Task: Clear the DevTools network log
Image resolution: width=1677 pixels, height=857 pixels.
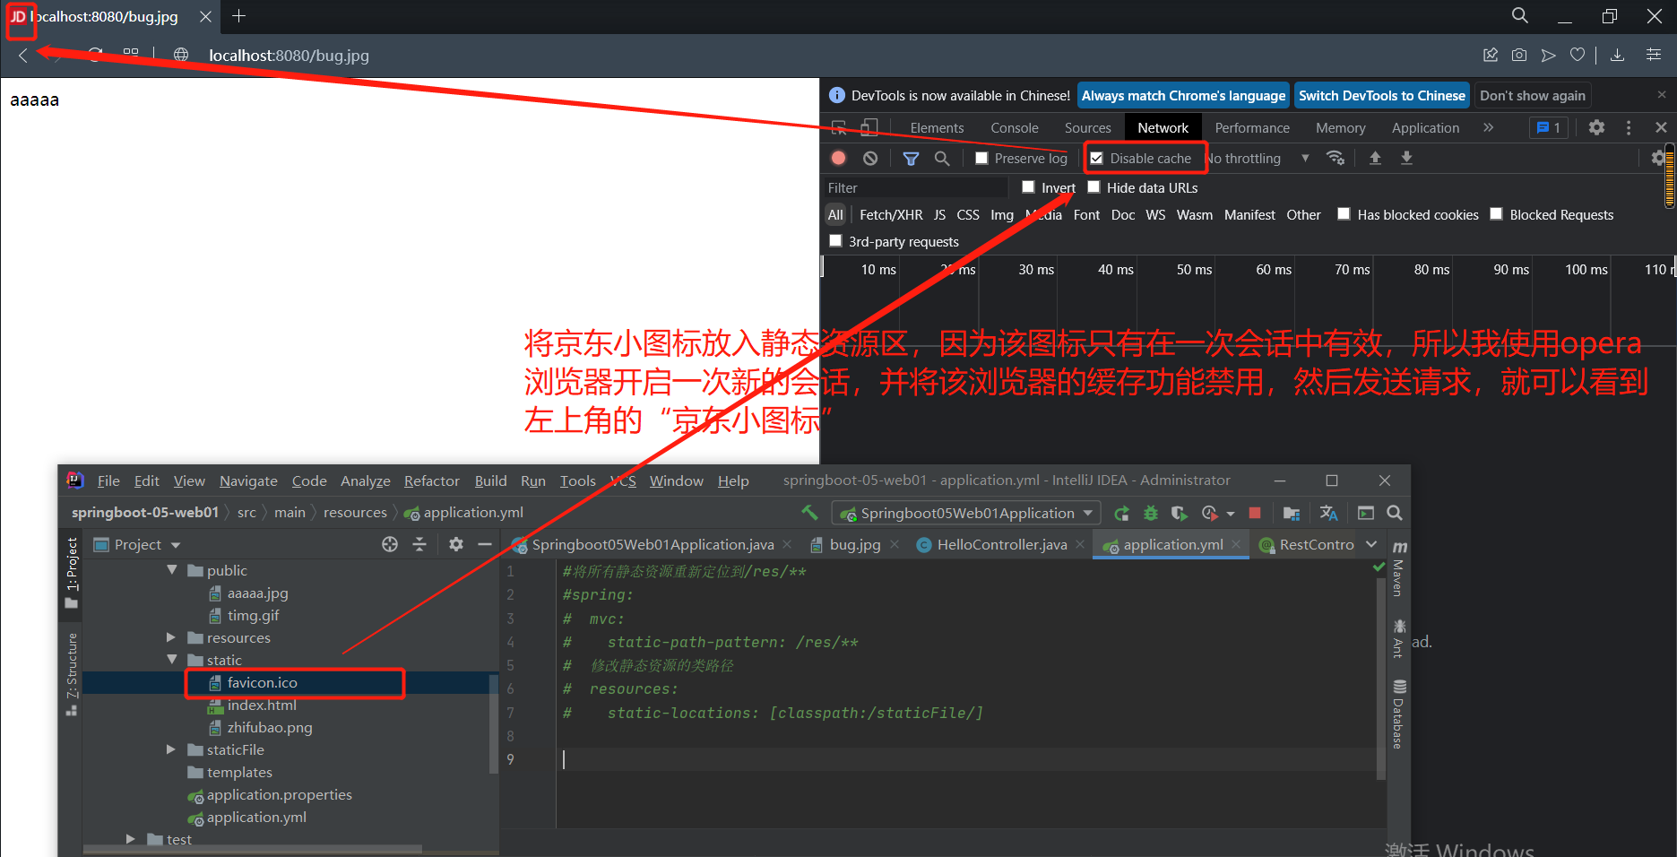Action: (870, 158)
